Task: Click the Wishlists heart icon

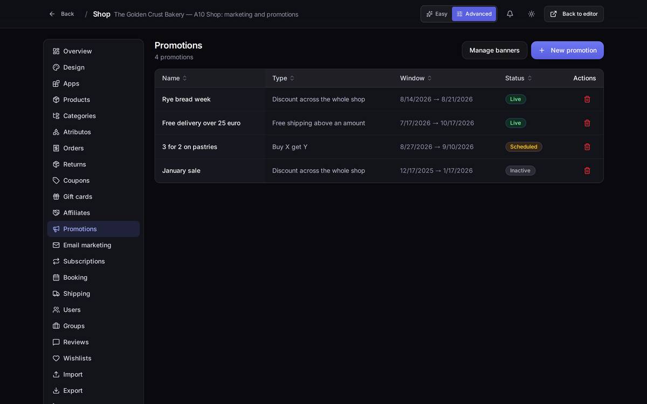Action: coord(56,358)
